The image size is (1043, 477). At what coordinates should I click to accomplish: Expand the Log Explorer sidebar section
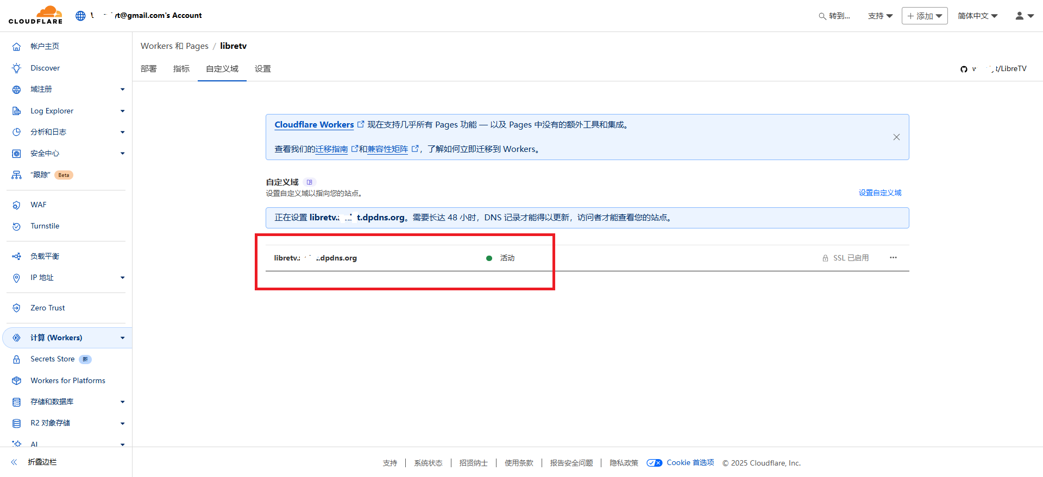[122, 111]
